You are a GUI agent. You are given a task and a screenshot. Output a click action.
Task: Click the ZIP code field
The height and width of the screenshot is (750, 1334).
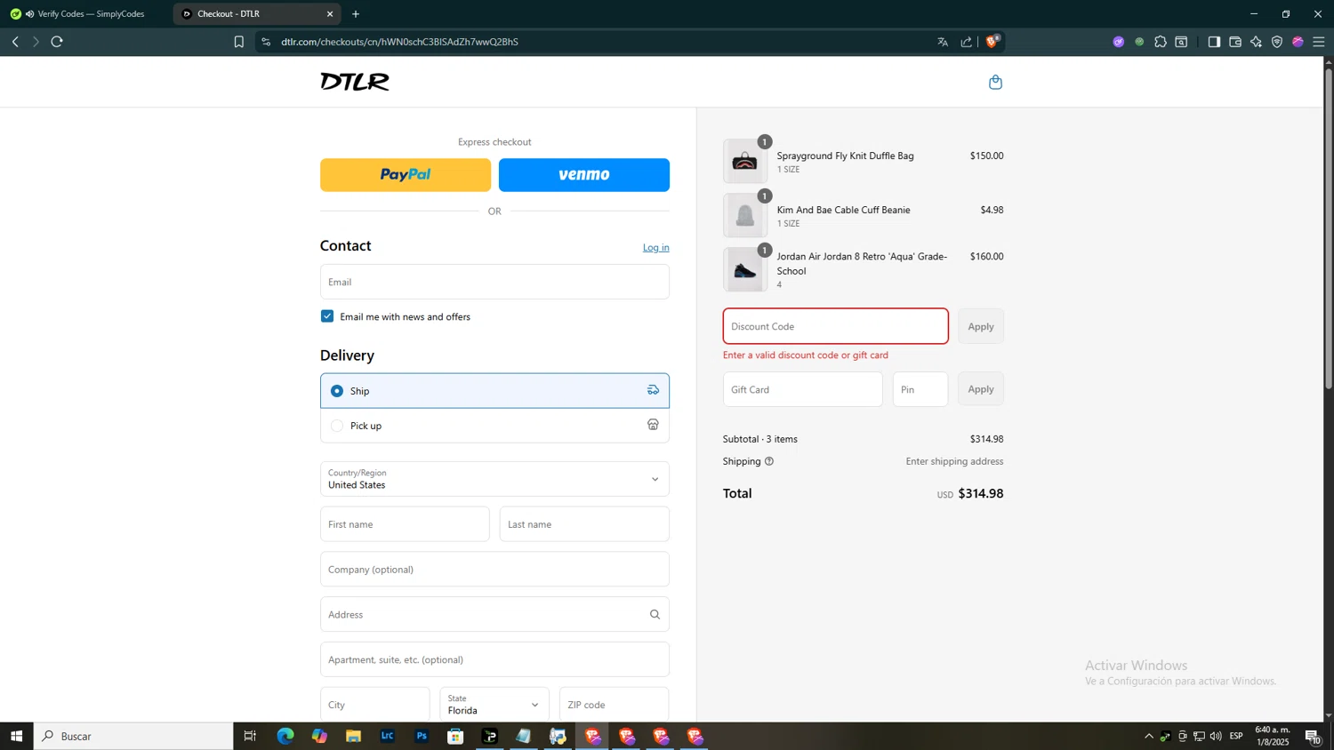click(x=615, y=705)
